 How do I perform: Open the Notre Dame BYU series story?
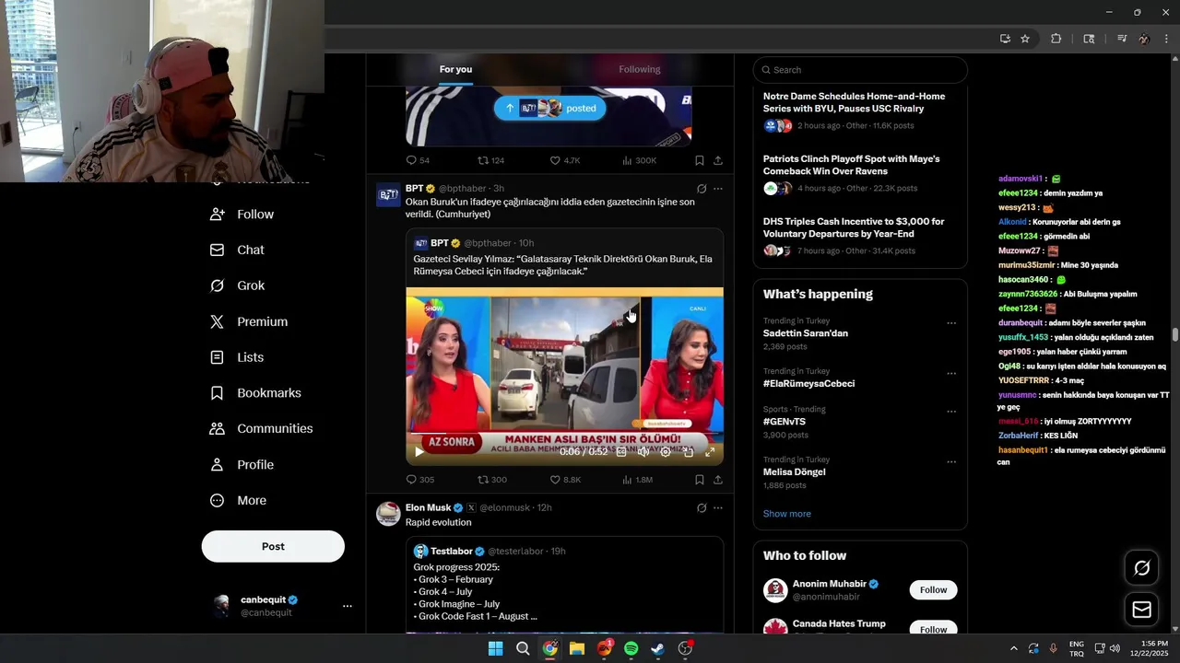click(854, 102)
